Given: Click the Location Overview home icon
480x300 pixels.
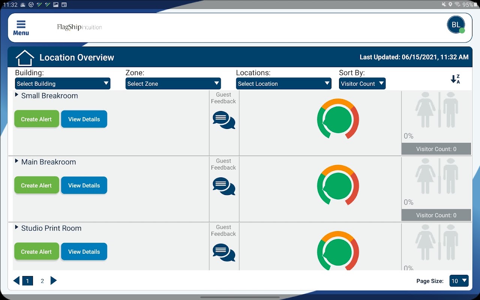Looking at the screenshot, I should click(x=25, y=58).
